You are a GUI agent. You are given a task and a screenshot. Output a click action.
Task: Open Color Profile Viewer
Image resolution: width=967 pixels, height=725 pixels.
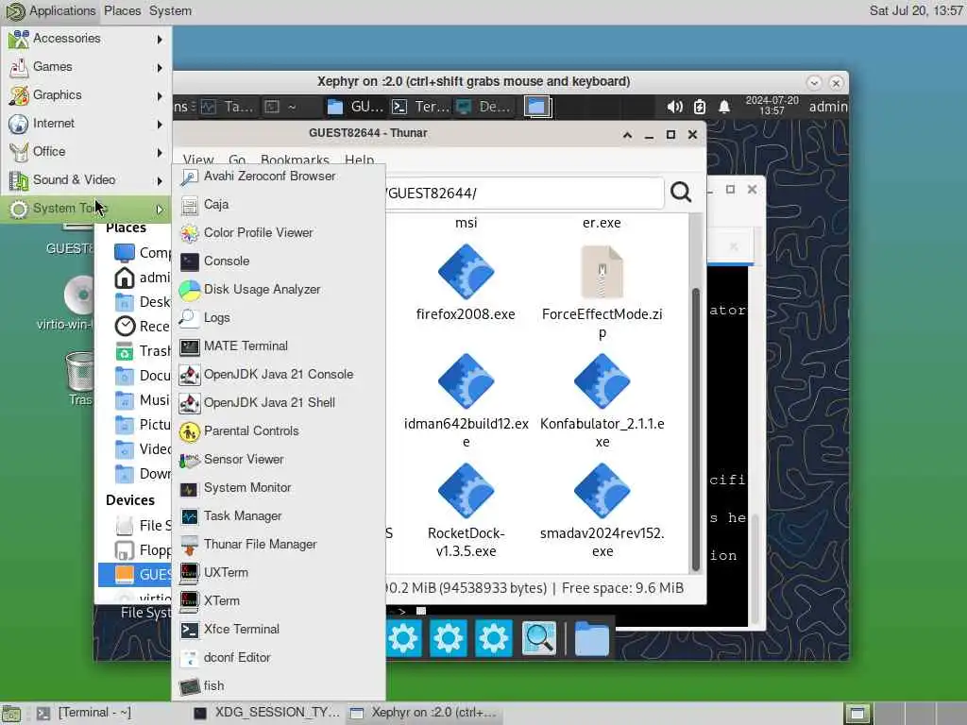tap(279, 233)
